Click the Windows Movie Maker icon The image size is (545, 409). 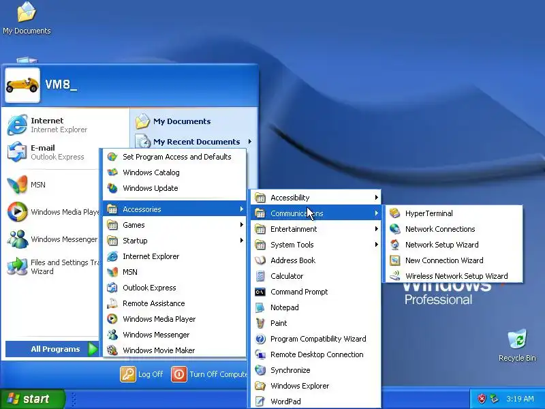pyautogui.click(x=112, y=350)
